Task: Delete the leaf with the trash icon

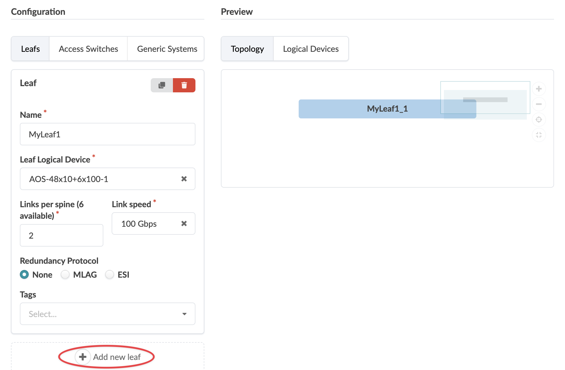Action: [184, 85]
